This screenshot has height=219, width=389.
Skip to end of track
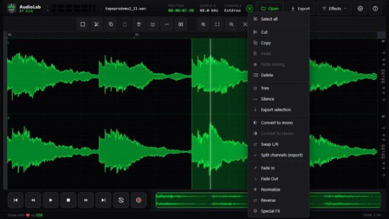pyautogui.click(x=103, y=200)
